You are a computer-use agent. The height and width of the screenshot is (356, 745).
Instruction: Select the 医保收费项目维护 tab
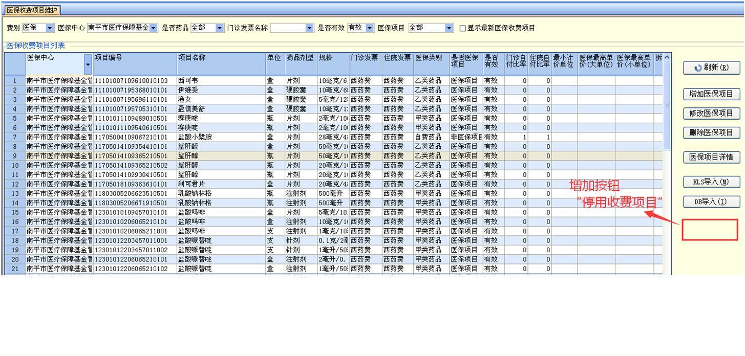32,10
